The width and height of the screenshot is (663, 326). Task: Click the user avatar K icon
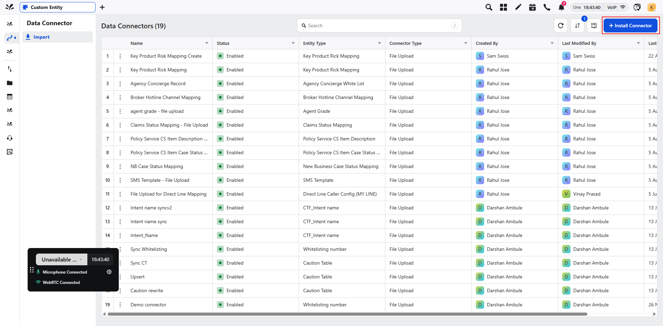coord(652,7)
